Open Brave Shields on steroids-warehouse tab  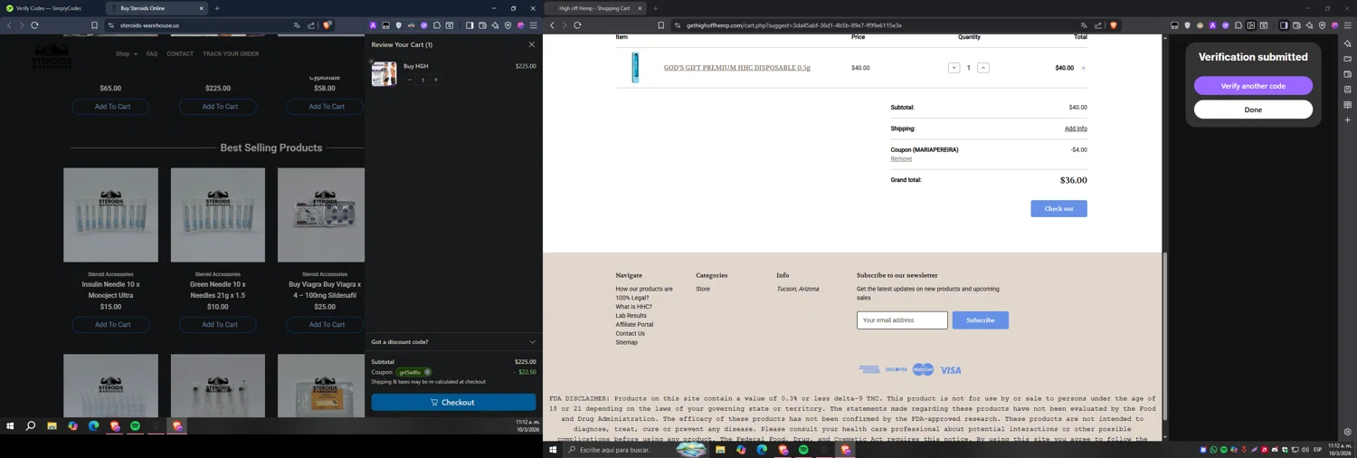[x=327, y=25]
